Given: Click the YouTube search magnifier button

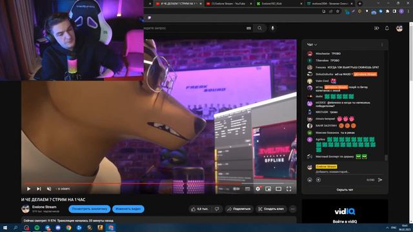Looking at the screenshot, I should pyautogui.click(x=259, y=28).
